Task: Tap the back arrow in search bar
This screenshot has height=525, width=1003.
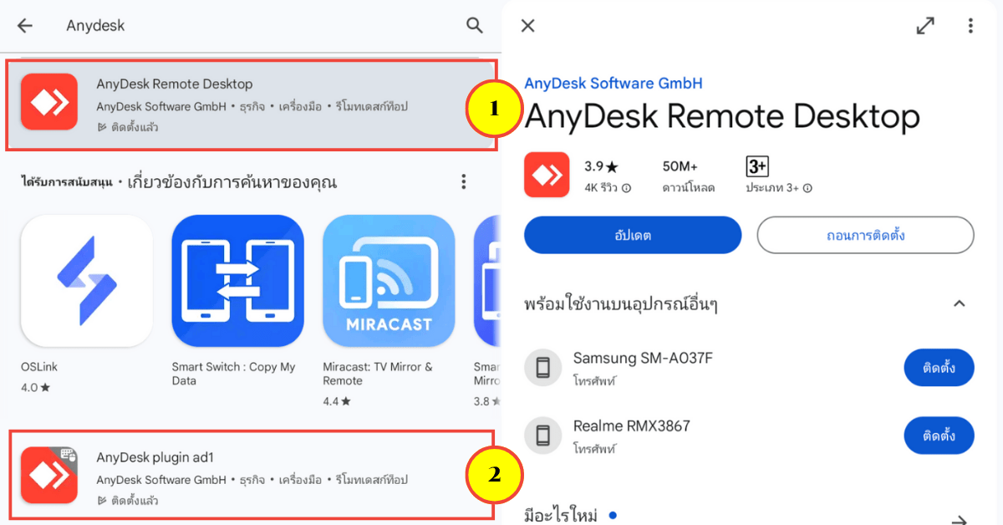Action: point(25,25)
